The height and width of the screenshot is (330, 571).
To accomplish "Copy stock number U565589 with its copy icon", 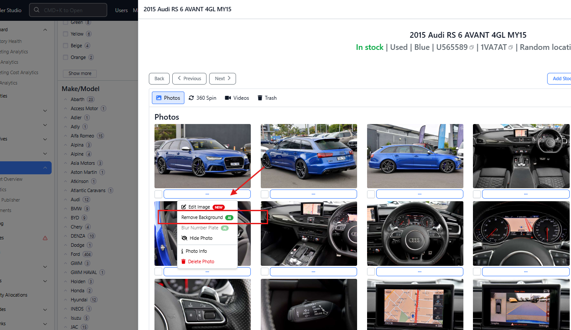I will point(472,48).
